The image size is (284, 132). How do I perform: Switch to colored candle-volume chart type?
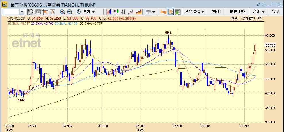(116, 12)
